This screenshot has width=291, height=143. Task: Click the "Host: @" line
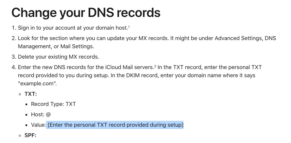point(41,115)
